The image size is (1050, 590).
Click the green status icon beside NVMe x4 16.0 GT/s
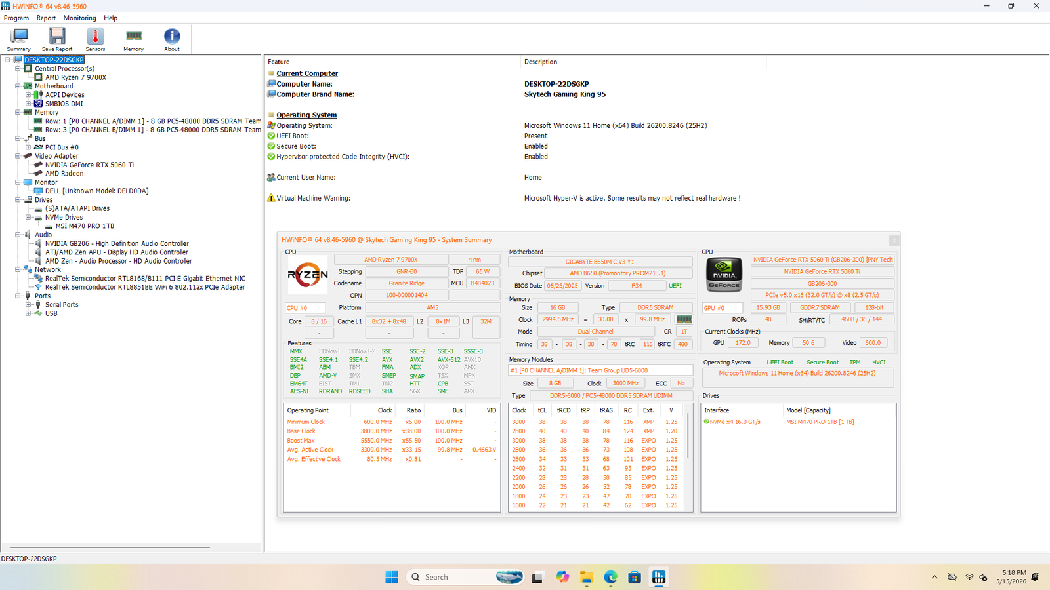707,422
